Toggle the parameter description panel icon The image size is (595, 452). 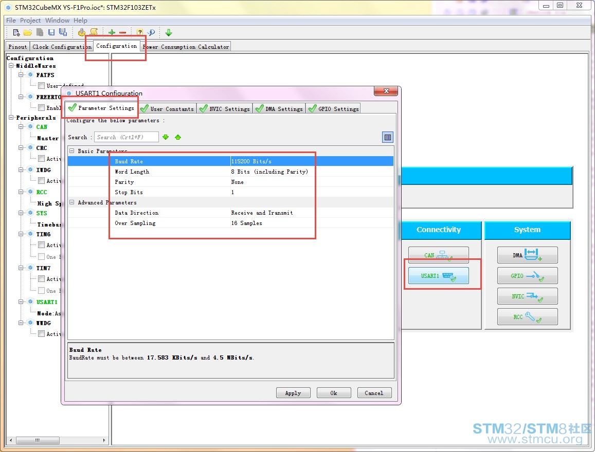387,137
